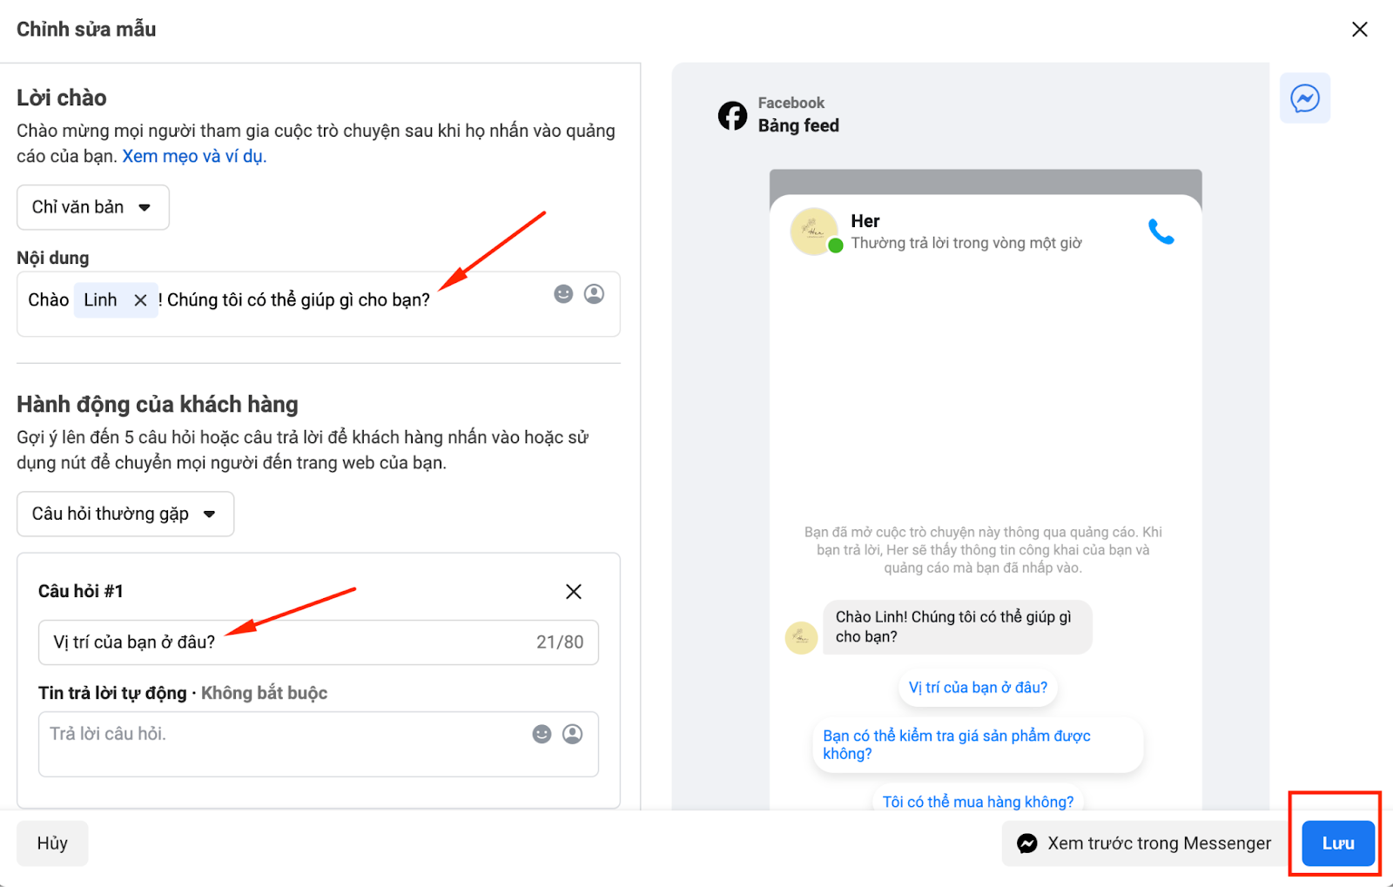Image resolution: width=1393 pixels, height=887 pixels.
Task: Select preview reply Tôi có thể mua hàng không?
Action: pyautogui.click(x=978, y=801)
